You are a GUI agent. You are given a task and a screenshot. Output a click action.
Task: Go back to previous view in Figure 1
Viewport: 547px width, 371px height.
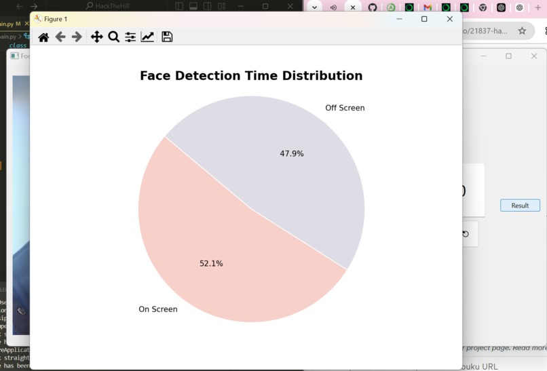tap(60, 37)
